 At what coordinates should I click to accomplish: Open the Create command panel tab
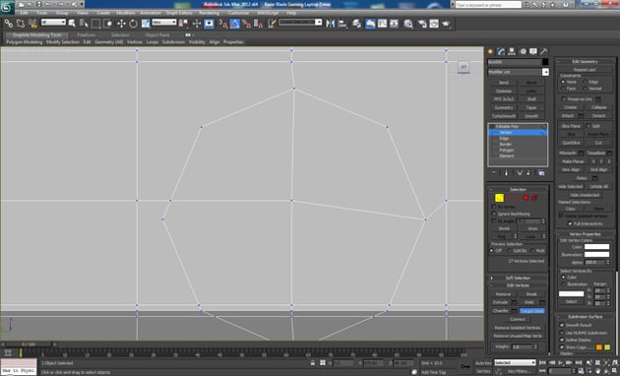[491, 51]
